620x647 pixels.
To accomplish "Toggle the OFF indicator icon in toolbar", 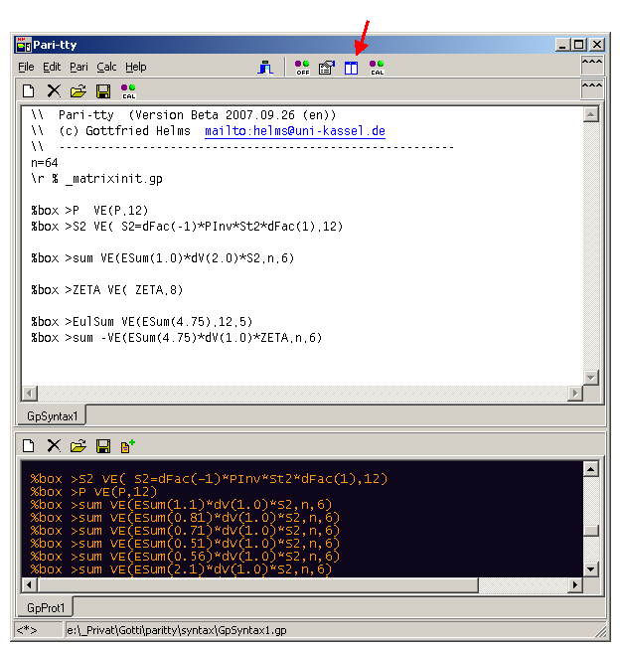I will click(x=302, y=68).
